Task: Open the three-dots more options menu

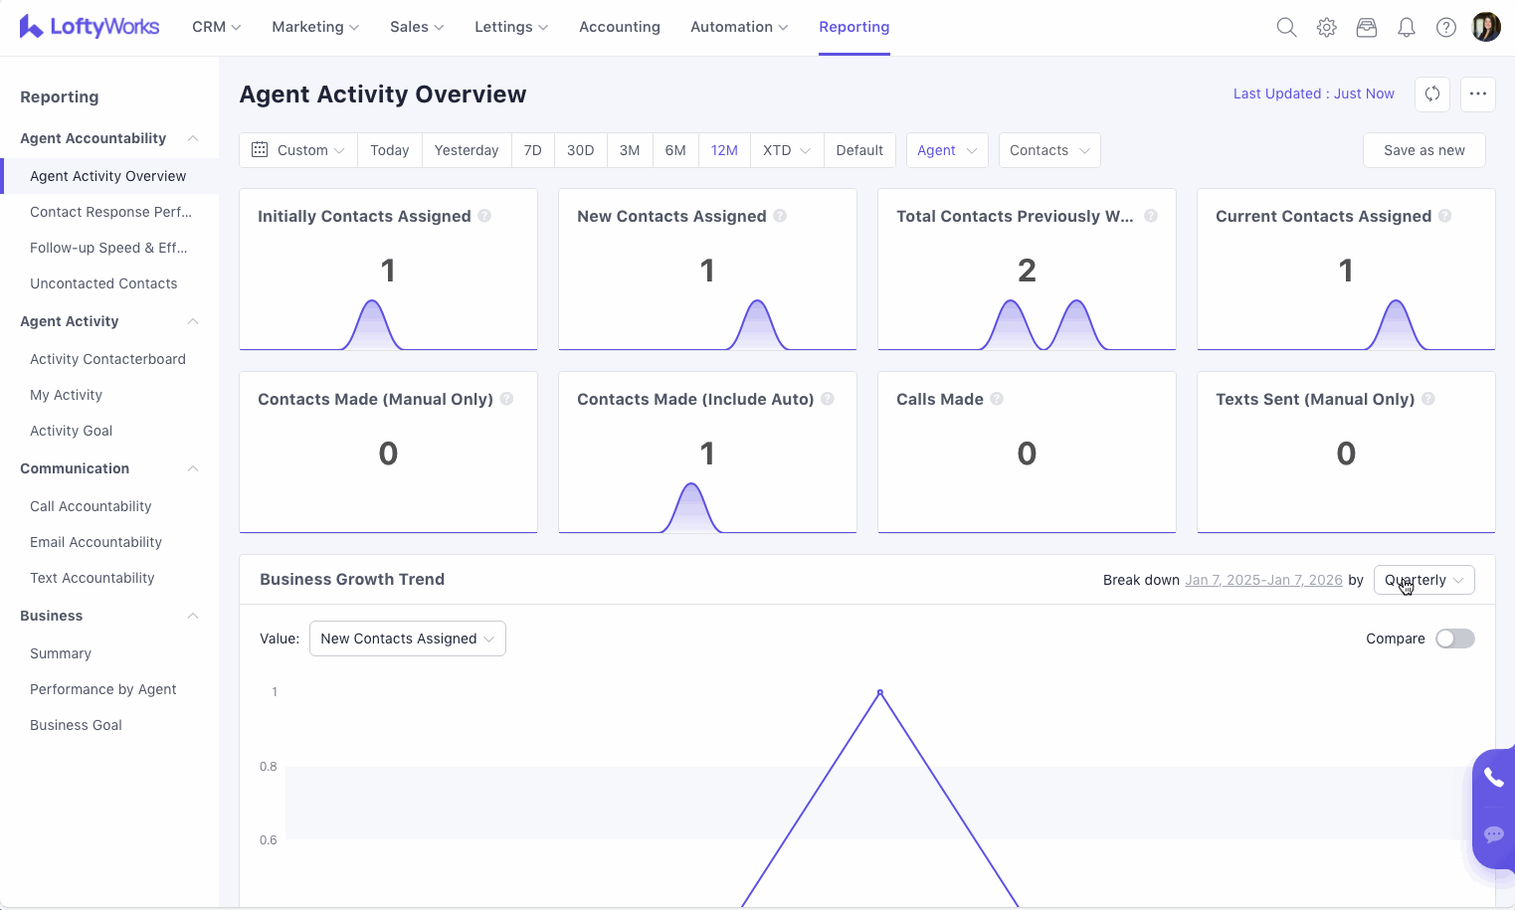Action: pyautogui.click(x=1477, y=94)
